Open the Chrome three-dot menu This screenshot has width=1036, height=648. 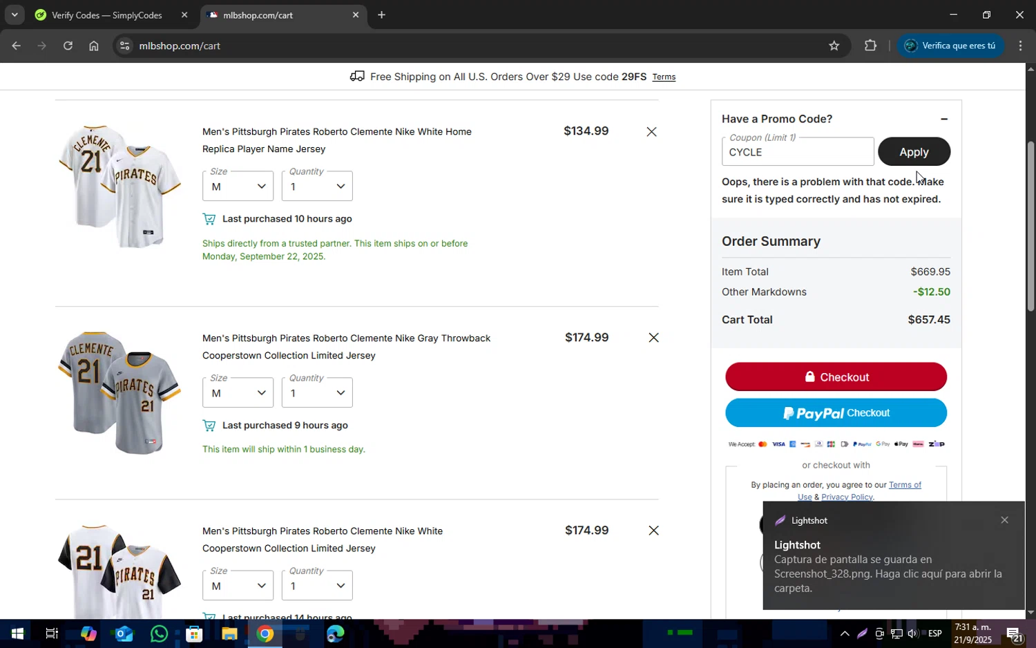tap(1021, 46)
